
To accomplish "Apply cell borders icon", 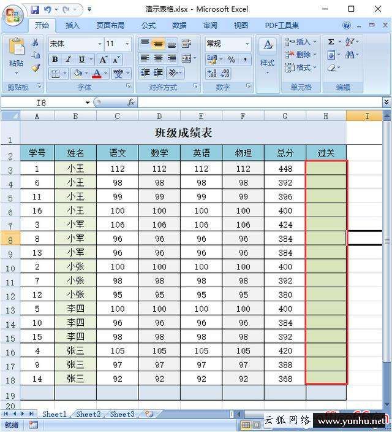I will pos(56,73).
